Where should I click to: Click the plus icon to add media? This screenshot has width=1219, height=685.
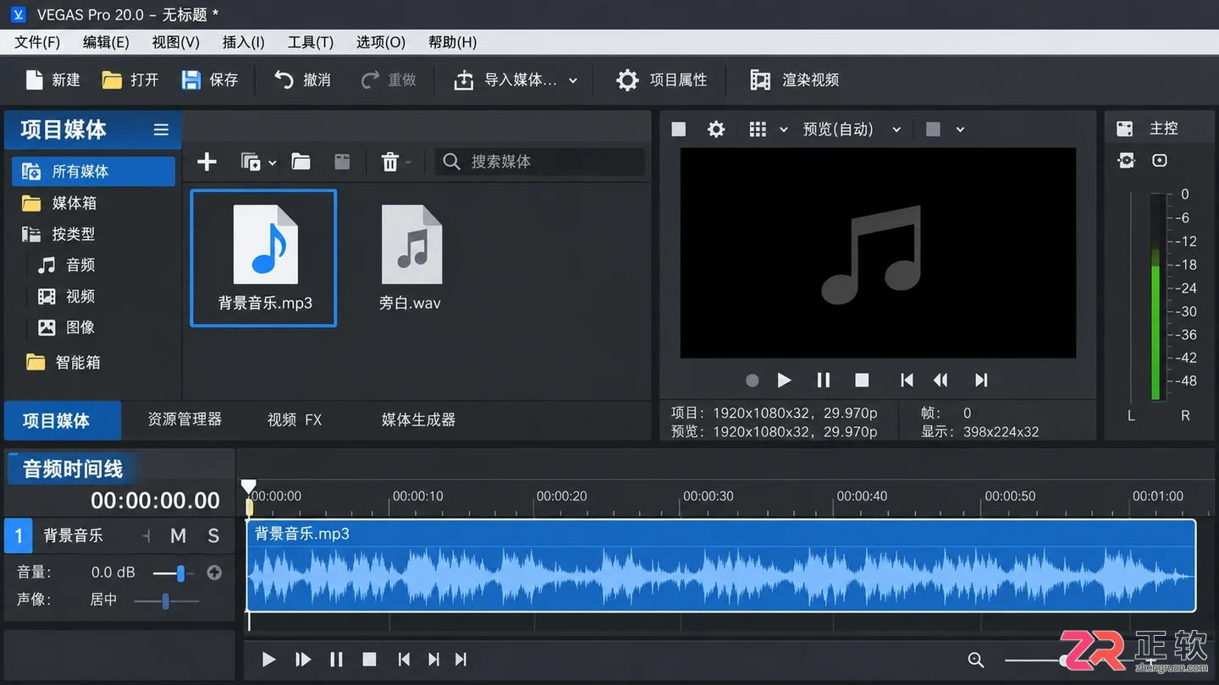207,162
